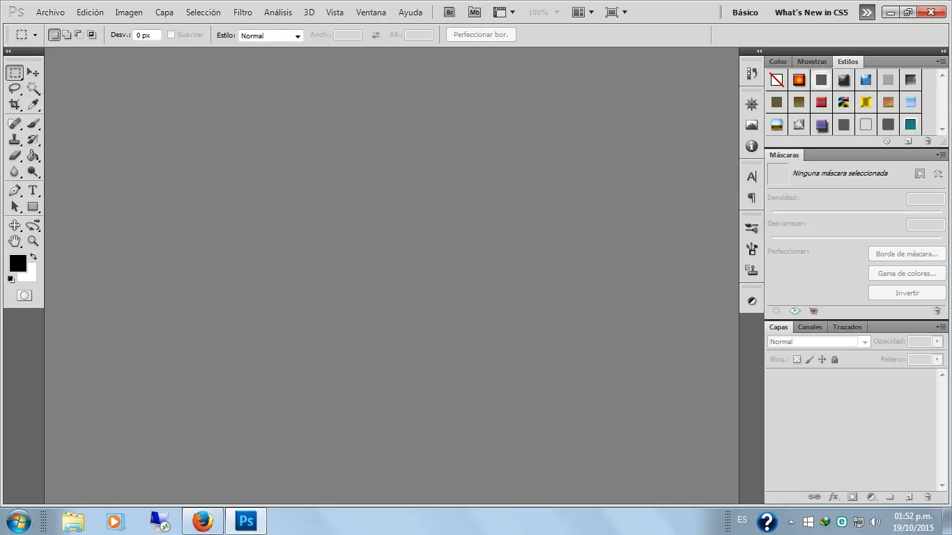Select the Lasso tool
This screenshot has width=952, height=535.
click(15, 88)
